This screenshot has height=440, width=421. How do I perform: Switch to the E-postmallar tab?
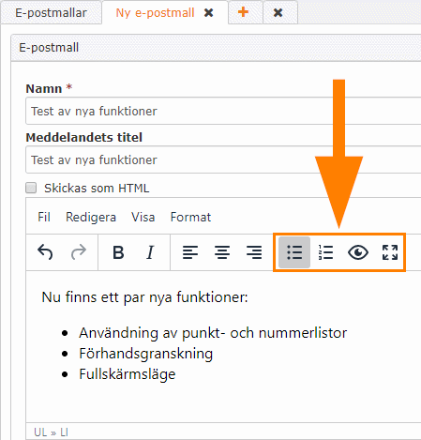tap(51, 13)
